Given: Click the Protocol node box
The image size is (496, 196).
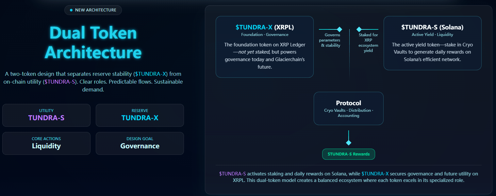Looking at the screenshot, I should tap(349, 108).
